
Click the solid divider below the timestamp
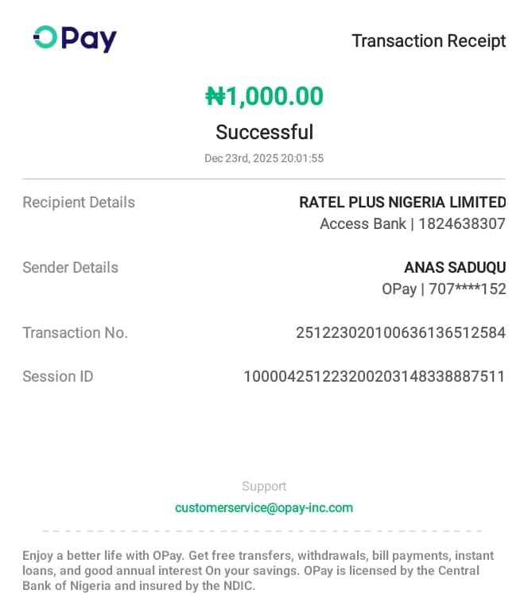point(264,179)
